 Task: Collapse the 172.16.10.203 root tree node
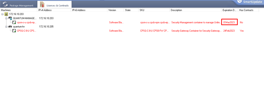(x=2, y=14)
